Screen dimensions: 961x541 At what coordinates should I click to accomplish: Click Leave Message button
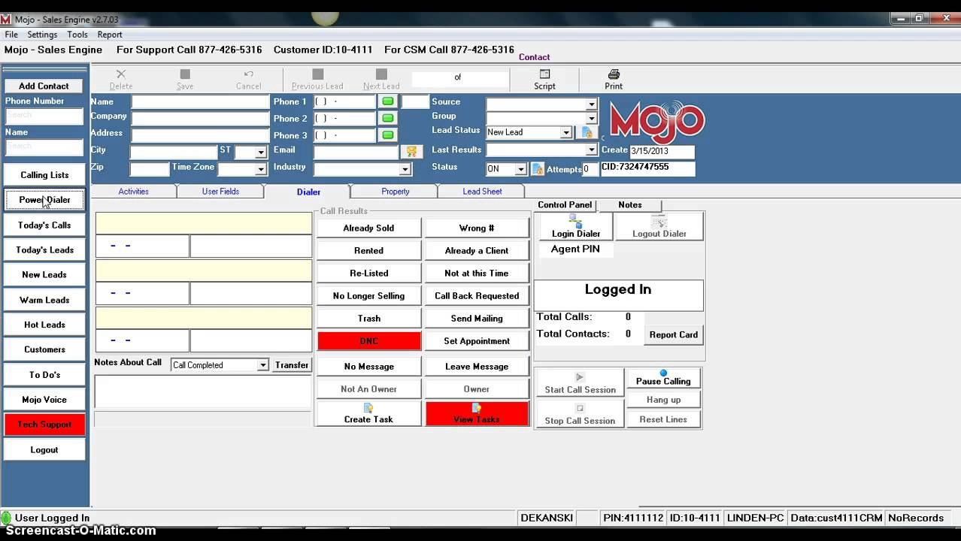click(477, 367)
